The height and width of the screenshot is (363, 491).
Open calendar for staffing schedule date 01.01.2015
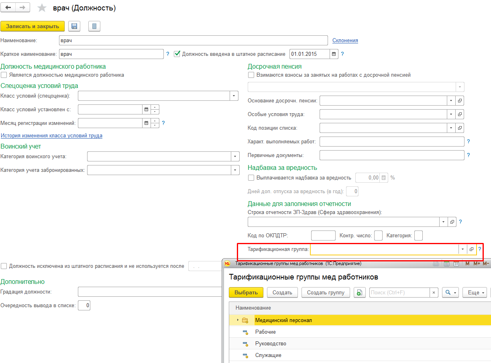(334, 54)
